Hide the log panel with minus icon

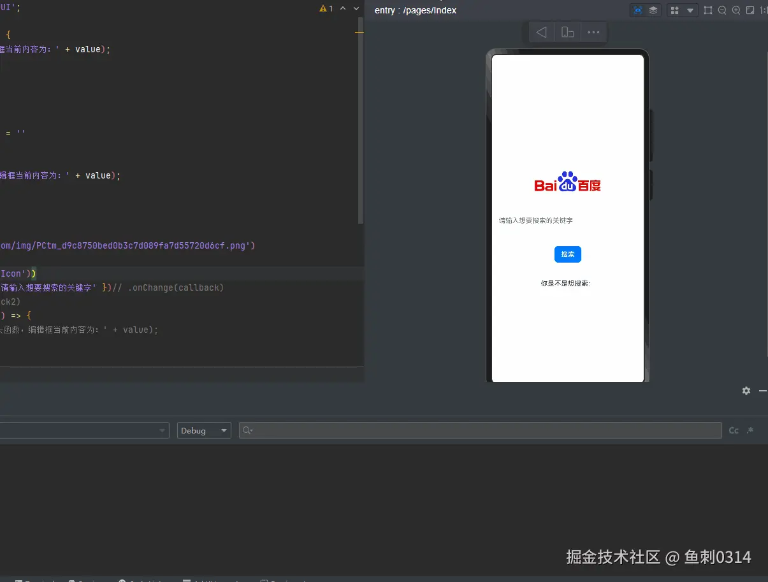[x=763, y=391]
